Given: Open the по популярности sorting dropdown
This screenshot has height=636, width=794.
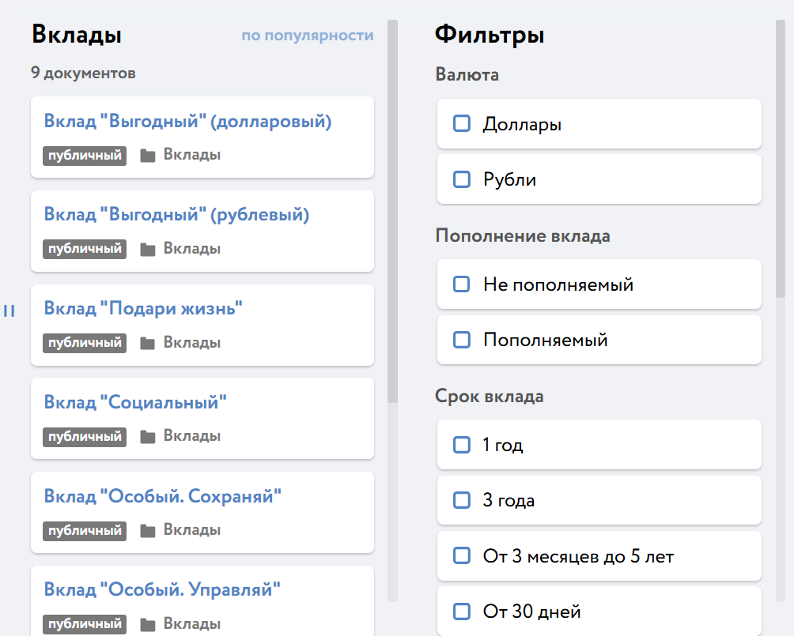Looking at the screenshot, I should click(307, 36).
